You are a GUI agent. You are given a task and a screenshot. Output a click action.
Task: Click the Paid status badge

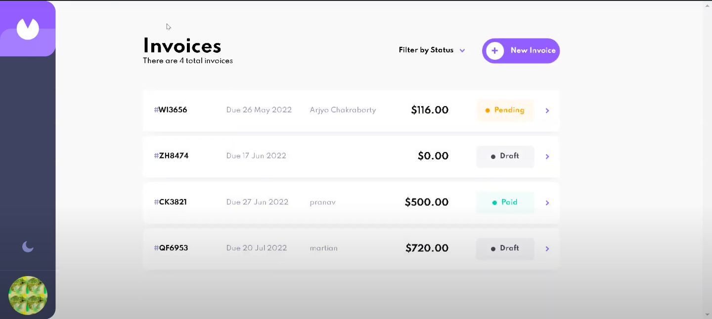tap(505, 202)
